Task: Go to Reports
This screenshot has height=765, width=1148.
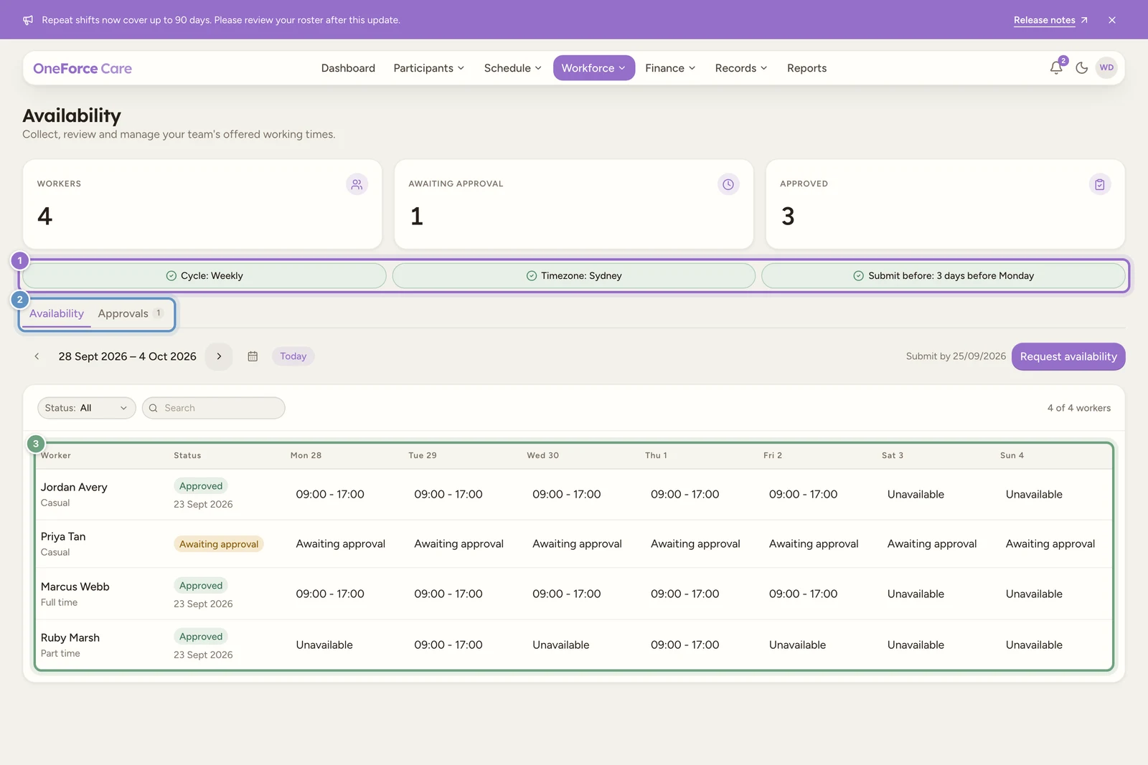Action: (806, 68)
